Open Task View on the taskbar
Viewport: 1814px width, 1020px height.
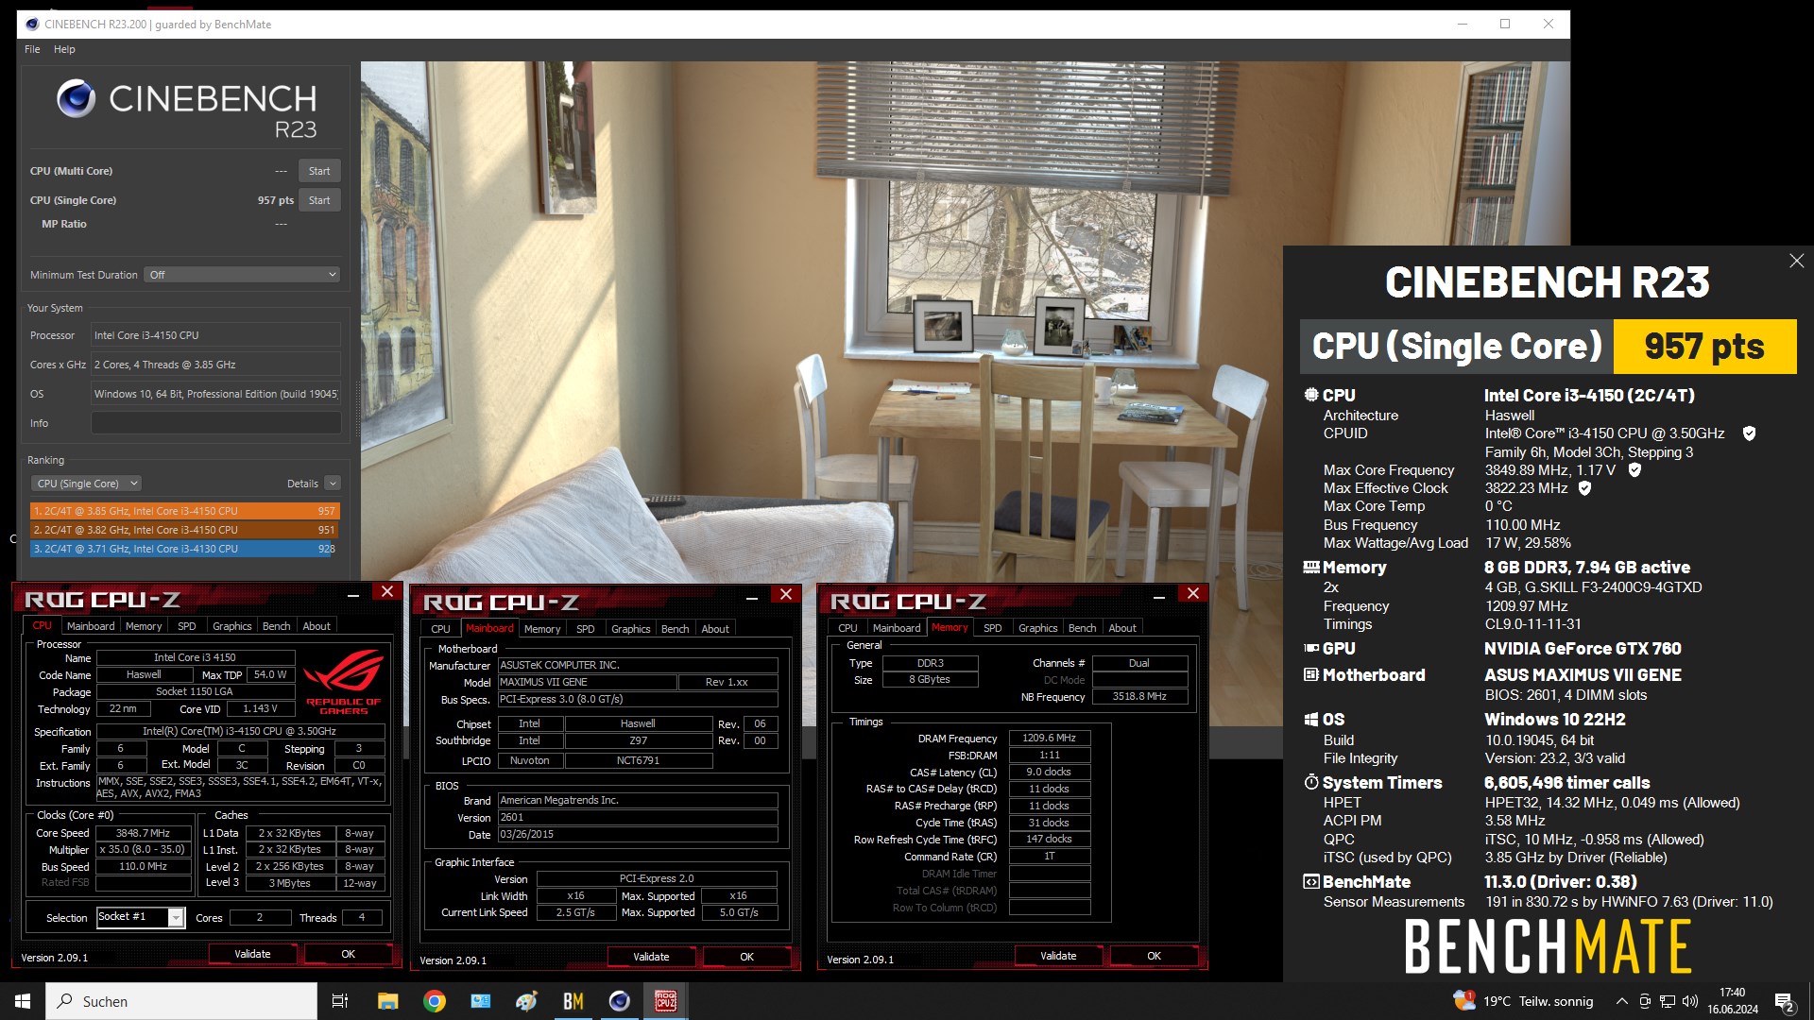pyautogui.click(x=340, y=1001)
